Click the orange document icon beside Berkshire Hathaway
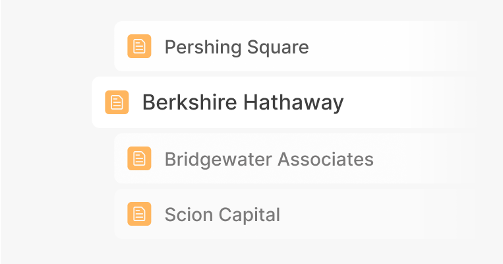 [117, 102]
